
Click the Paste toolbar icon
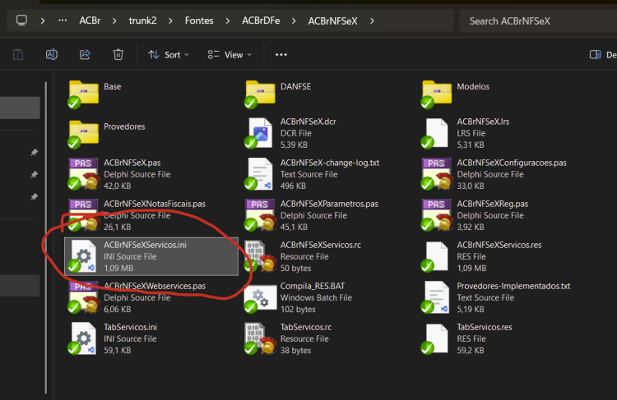[x=18, y=54]
